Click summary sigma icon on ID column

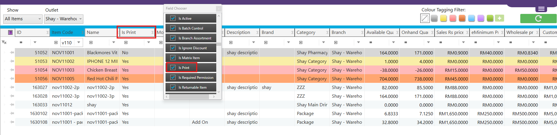[48, 32]
